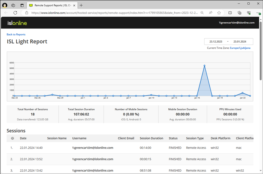Open the account menu for \\greencar\tim@islonline.com
Image resolution: width=263 pixels, height=174 pixels.
(x=236, y=23)
